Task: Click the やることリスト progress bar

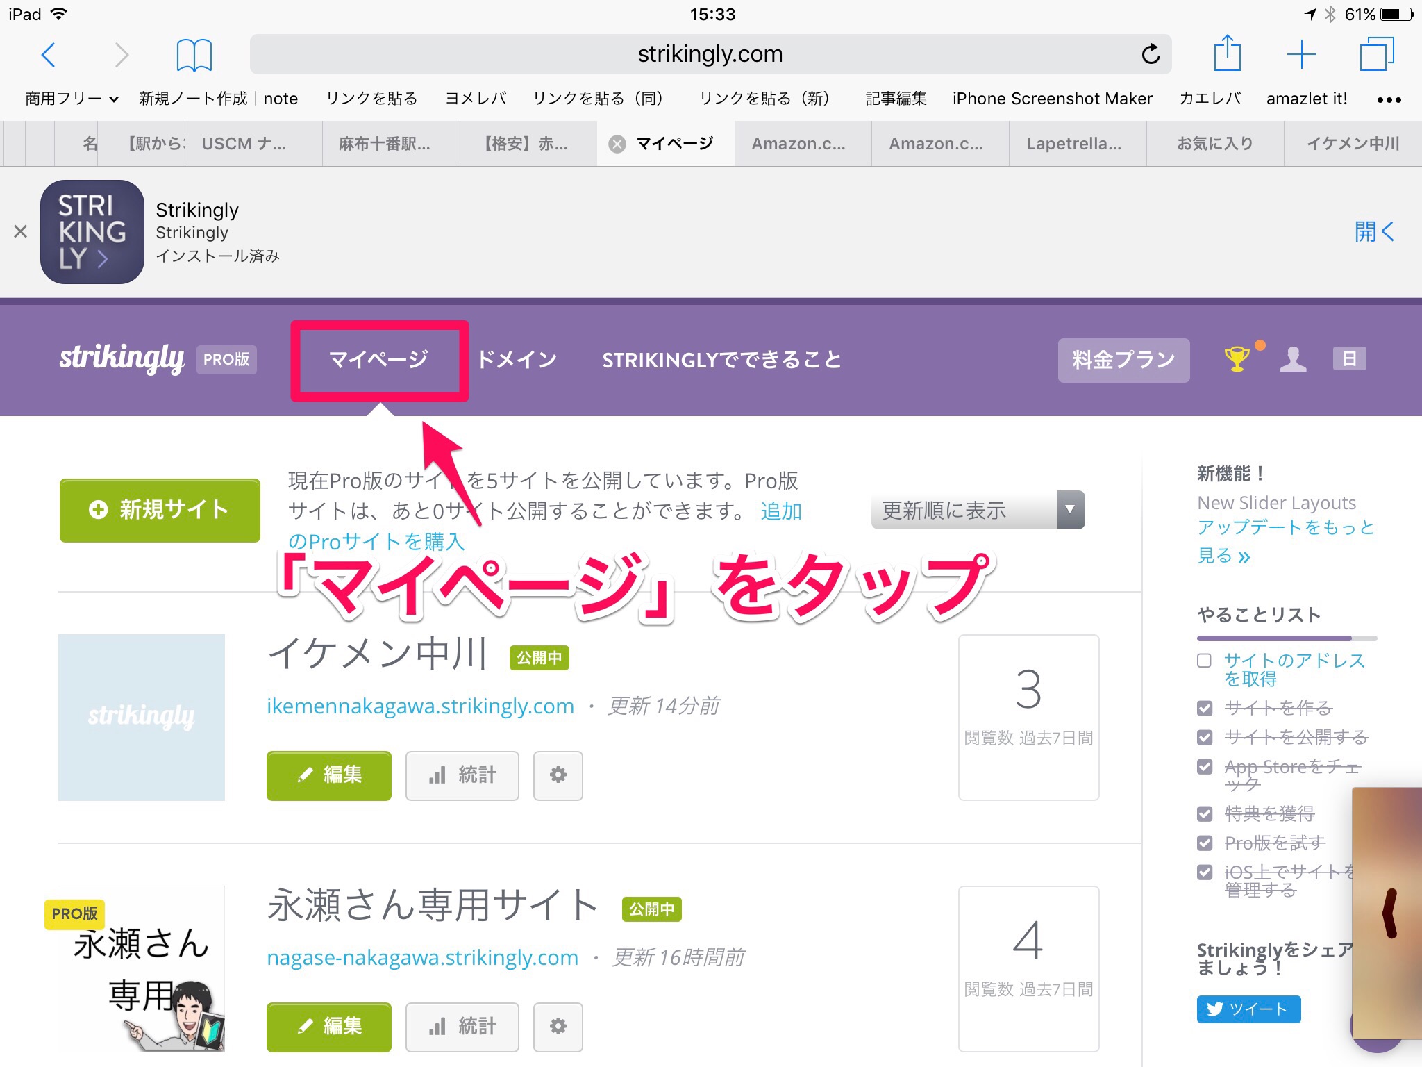Action: [1286, 638]
